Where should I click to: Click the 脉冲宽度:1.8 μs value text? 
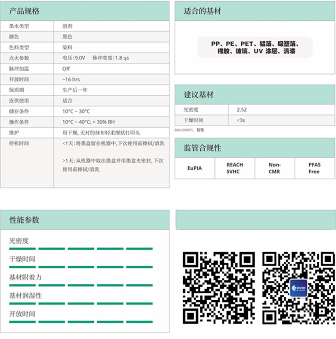click(111, 58)
